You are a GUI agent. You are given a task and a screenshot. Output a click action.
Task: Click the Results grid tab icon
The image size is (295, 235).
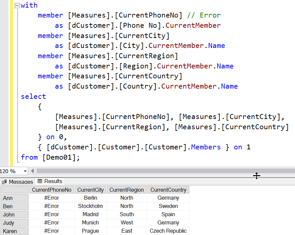coord(40,181)
